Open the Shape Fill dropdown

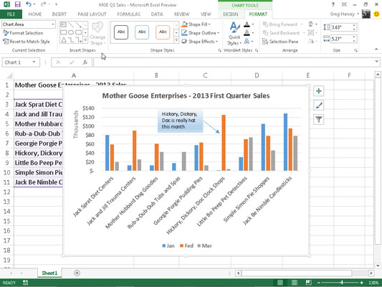pyautogui.click(x=196, y=24)
